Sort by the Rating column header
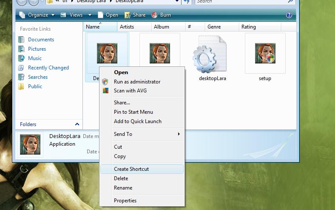The height and width of the screenshot is (210, 335). pos(260,27)
